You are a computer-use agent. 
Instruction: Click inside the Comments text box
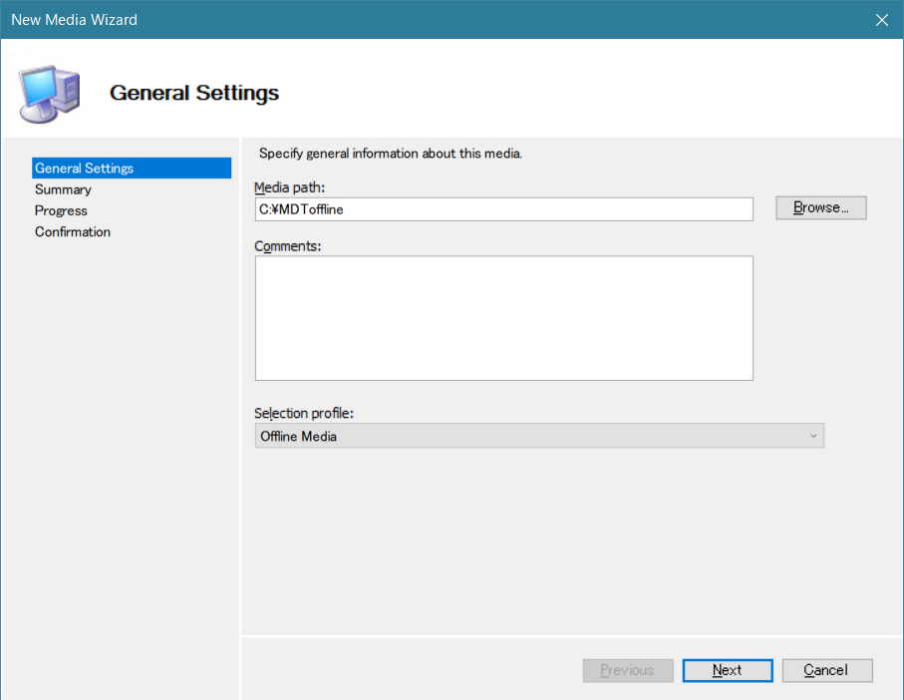tap(504, 318)
